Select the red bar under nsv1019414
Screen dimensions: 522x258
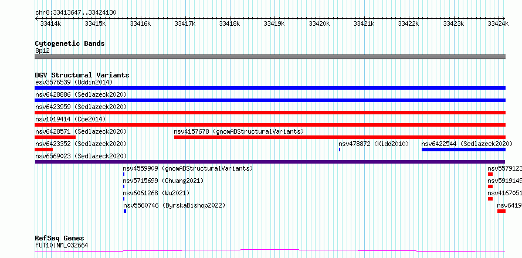[x=270, y=125]
